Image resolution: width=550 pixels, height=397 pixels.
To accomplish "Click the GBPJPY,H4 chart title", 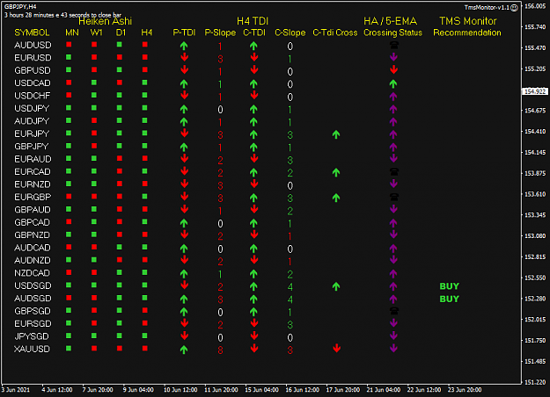I will 20,7.
